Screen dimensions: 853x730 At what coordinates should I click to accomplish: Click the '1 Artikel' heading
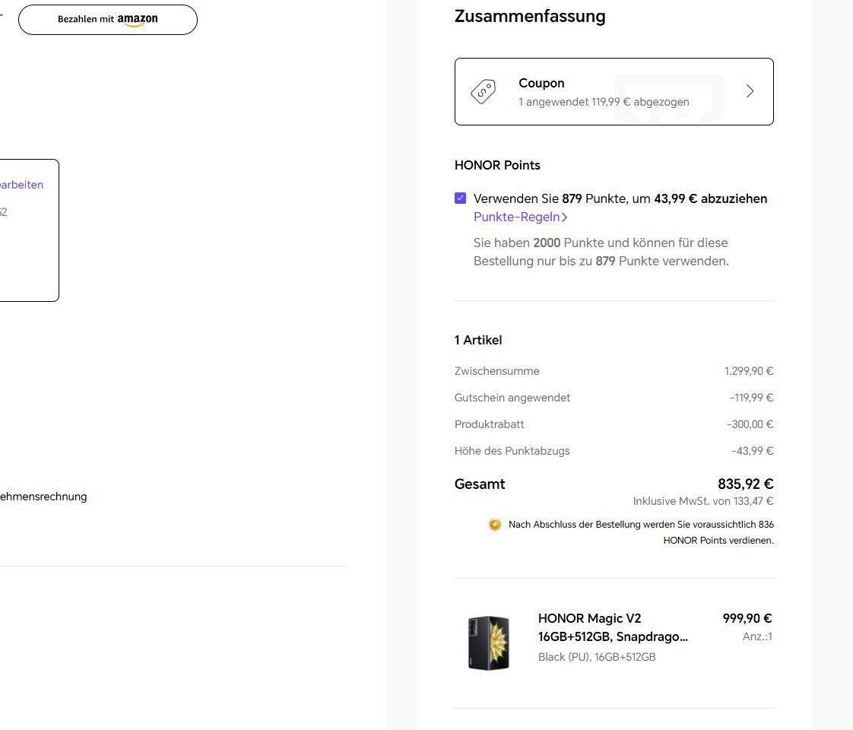tap(478, 340)
